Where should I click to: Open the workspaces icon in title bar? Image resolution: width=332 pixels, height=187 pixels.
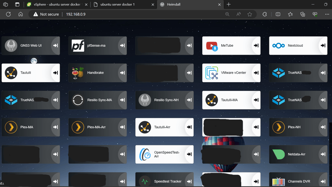6,4
